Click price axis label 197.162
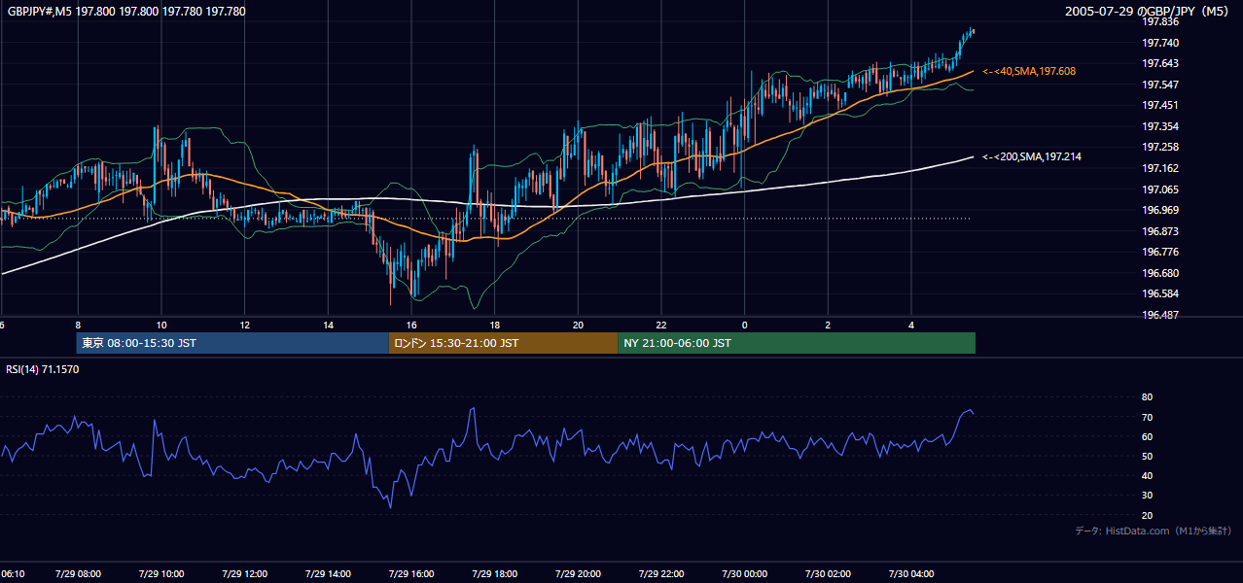 coord(1159,168)
